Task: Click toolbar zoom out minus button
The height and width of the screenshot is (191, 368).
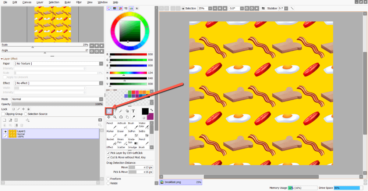Action: point(215,8)
